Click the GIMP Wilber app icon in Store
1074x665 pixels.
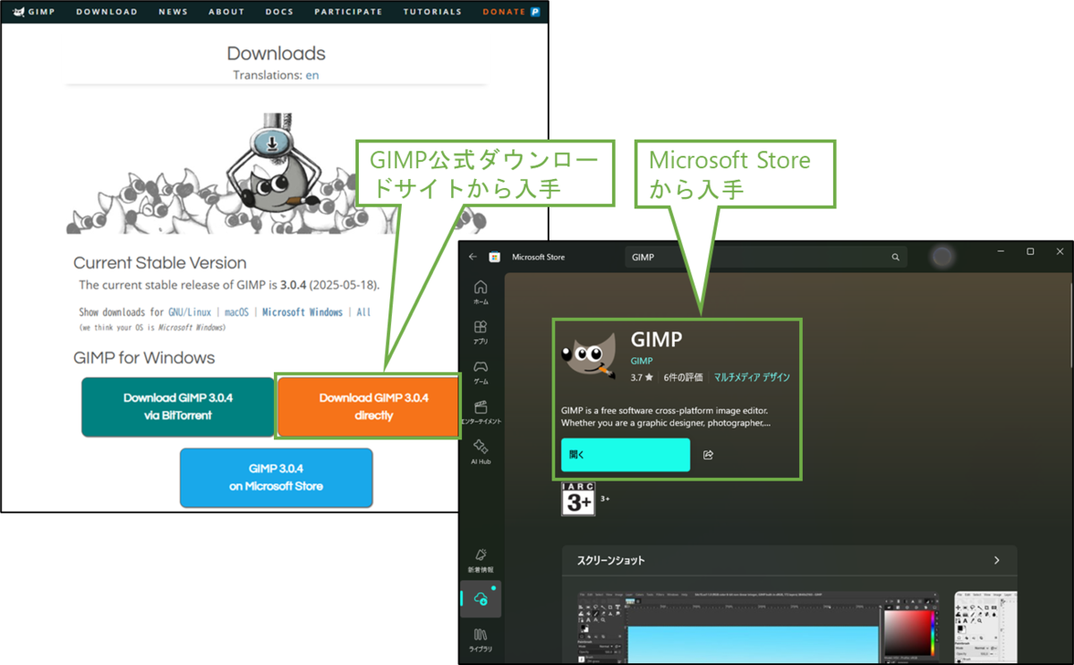[591, 358]
